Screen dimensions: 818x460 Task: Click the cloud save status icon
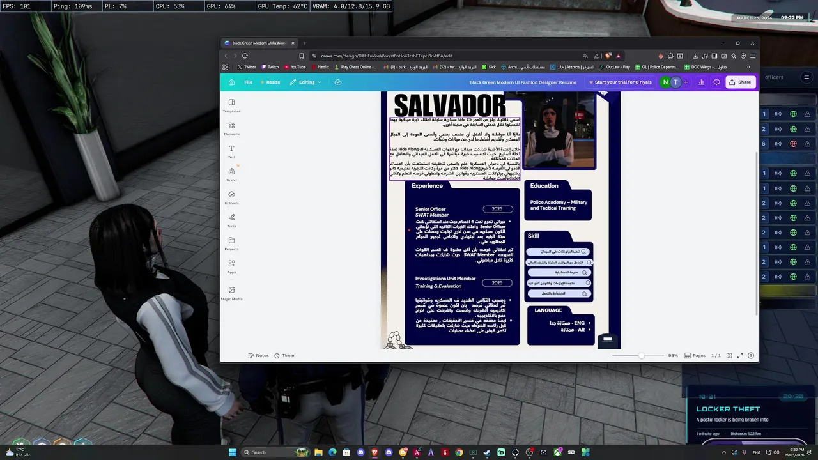pyautogui.click(x=338, y=82)
